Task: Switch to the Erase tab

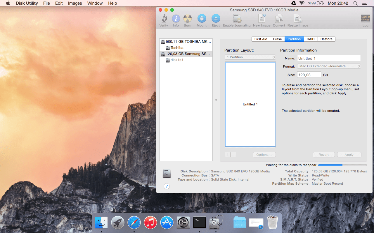Action: [277, 39]
